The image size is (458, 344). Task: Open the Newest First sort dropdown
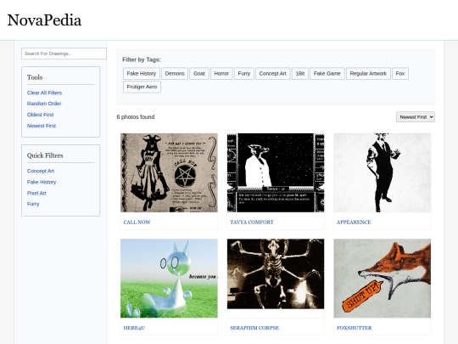point(416,117)
